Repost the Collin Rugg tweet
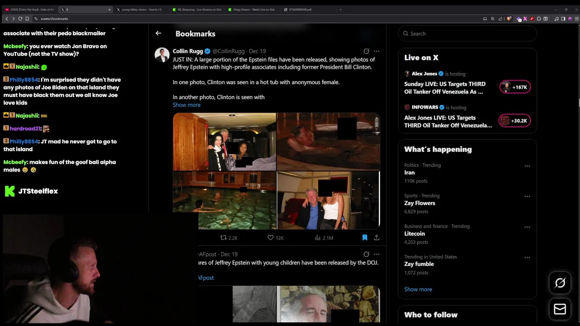 click(229, 238)
